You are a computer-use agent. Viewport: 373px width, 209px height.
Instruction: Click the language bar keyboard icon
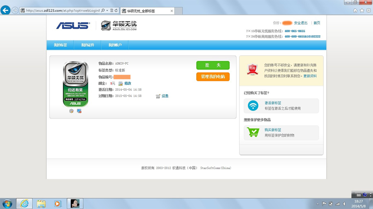pos(359,195)
